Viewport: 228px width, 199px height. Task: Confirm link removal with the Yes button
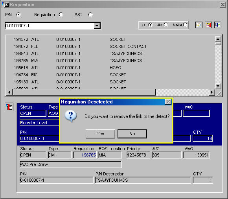(100, 134)
